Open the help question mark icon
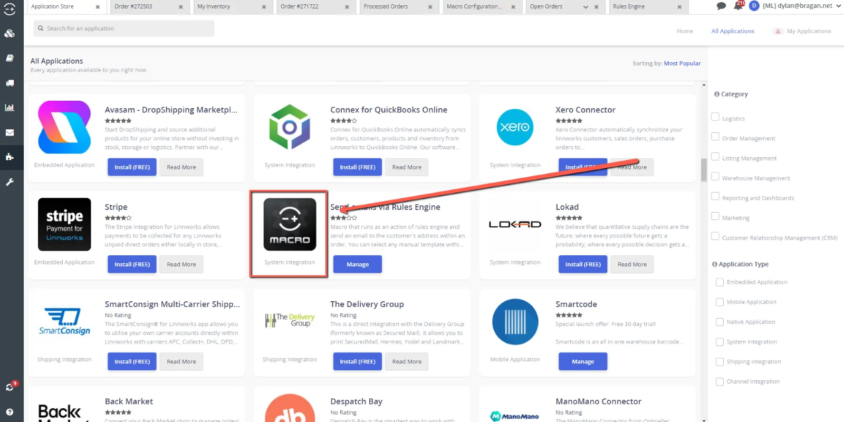 click(9, 412)
